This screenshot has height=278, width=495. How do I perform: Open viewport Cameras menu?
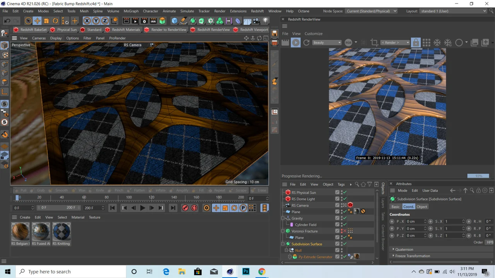click(x=39, y=38)
